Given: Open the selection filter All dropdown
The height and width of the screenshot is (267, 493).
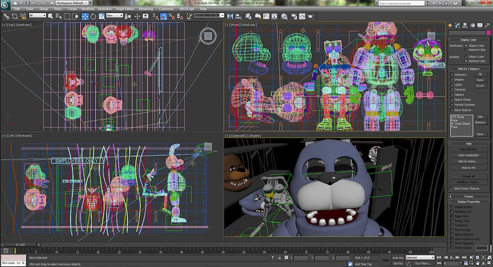Looking at the screenshot, I should [38, 15].
